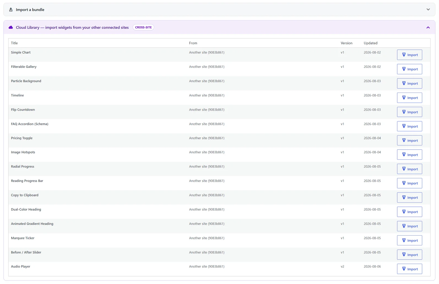Viewport: 439px width, 284px height.
Task: Click the 2026-08-04 date for Image Hotspots
Action: 372,152
